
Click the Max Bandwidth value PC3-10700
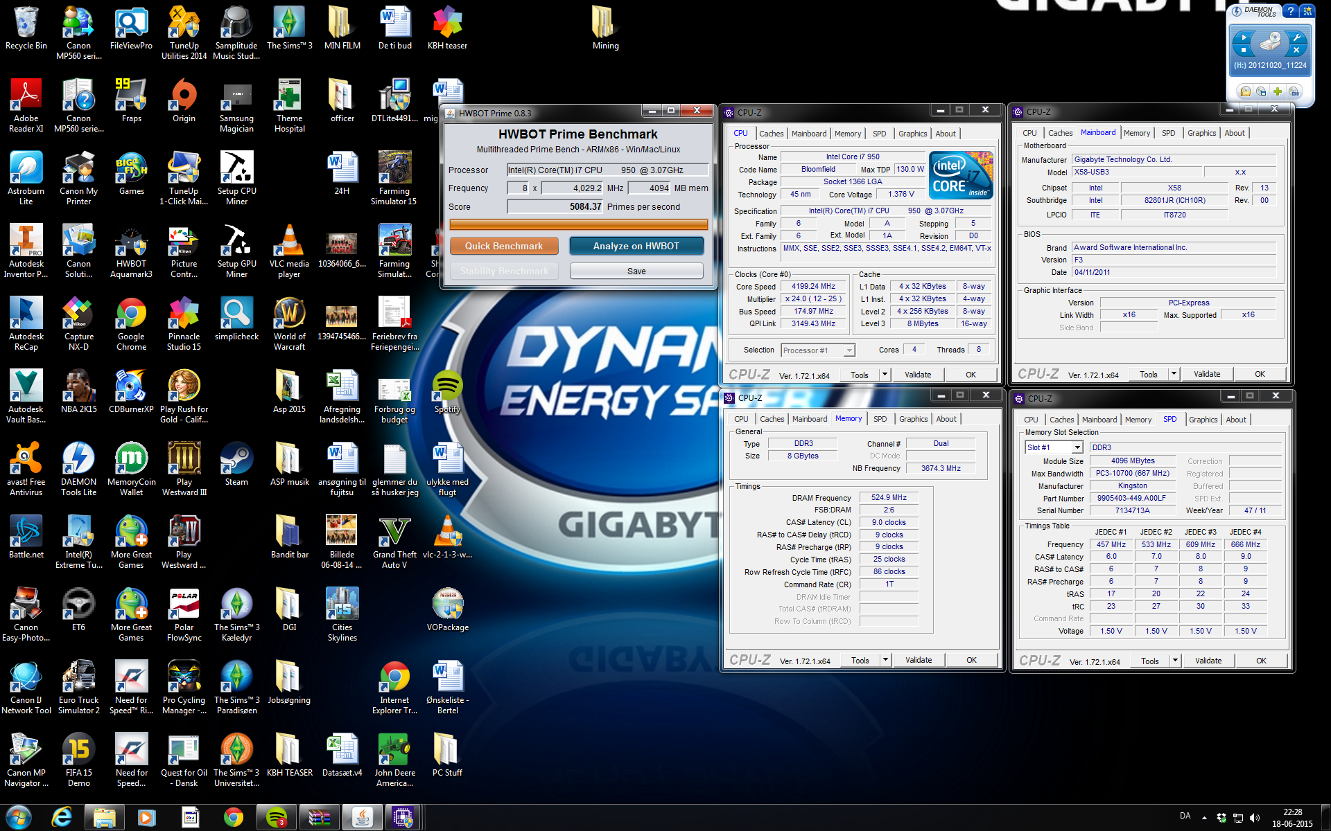tap(1133, 473)
